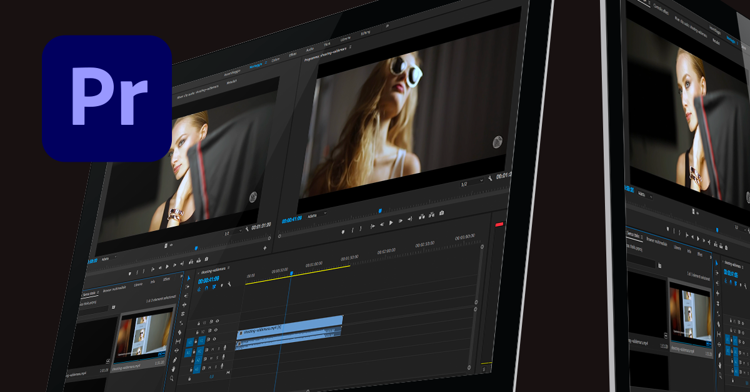Image resolution: width=750 pixels, height=392 pixels.
Task: Open the Browser multimediale tab on the left screen
Action: pyautogui.click(x=114, y=288)
